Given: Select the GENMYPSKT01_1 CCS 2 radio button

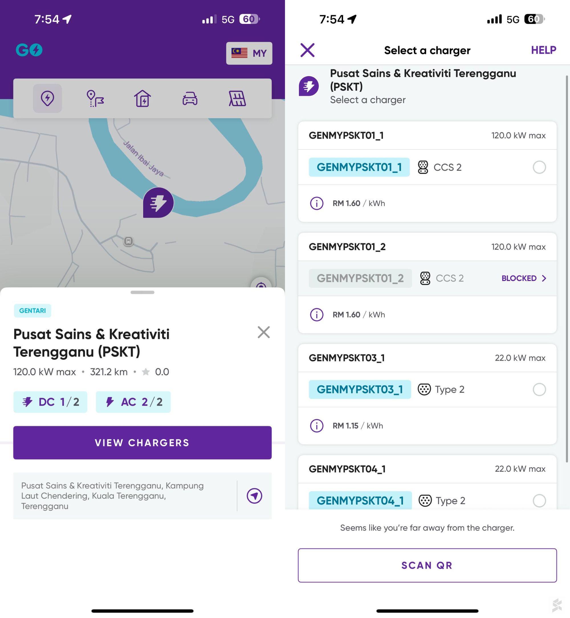Looking at the screenshot, I should pos(539,167).
